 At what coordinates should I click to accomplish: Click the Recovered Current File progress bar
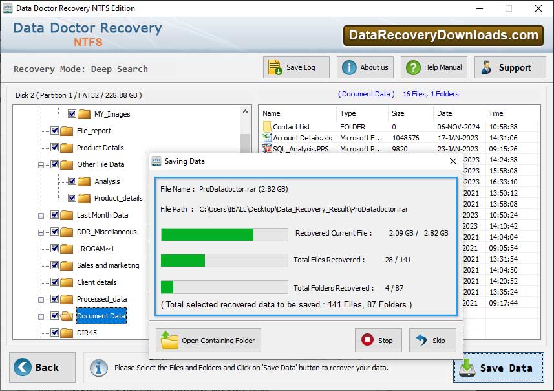tap(224, 234)
